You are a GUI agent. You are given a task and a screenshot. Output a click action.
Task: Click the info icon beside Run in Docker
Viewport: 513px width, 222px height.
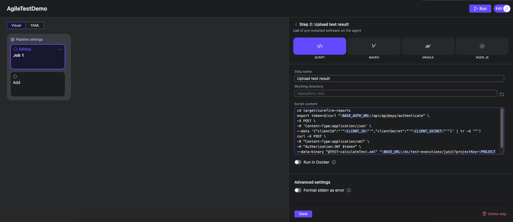[334, 162]
